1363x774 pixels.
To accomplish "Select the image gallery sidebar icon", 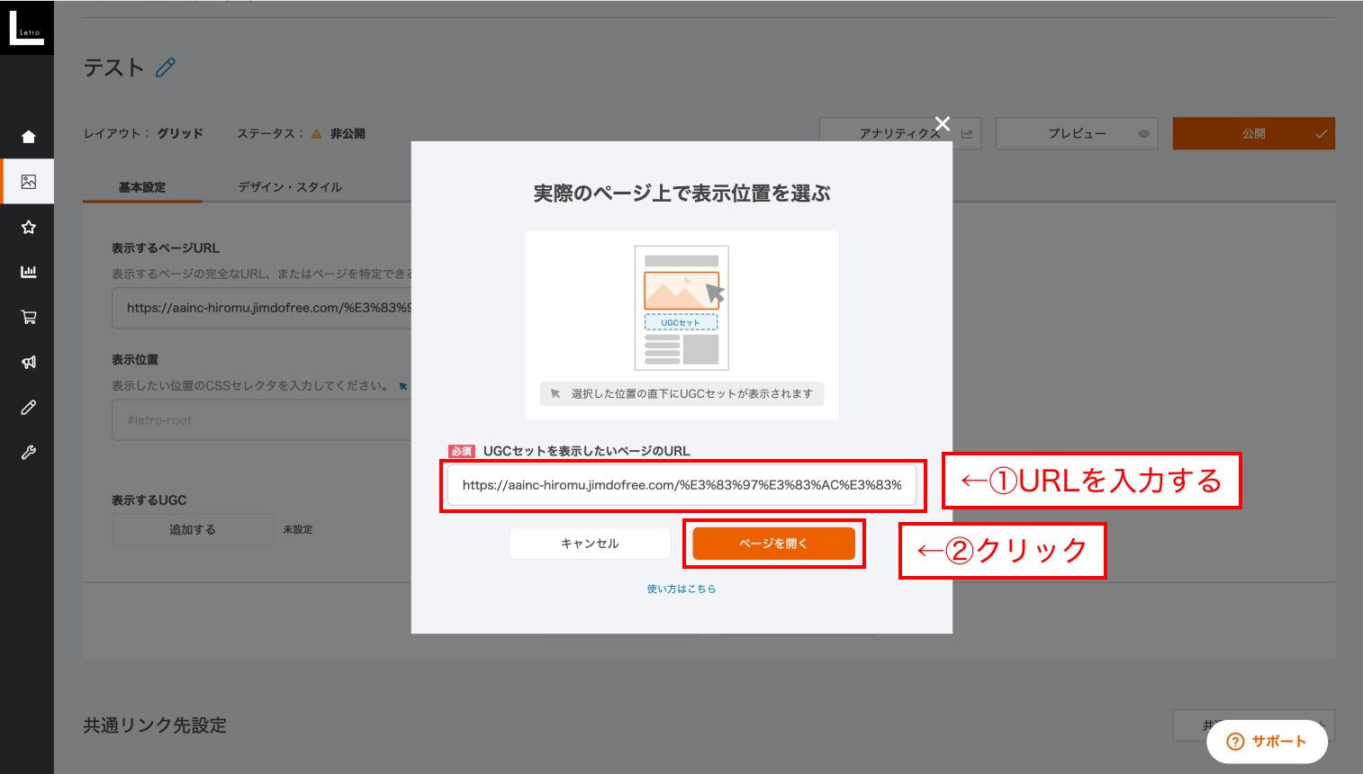I will pyautogui.click(x=28, y=182).
